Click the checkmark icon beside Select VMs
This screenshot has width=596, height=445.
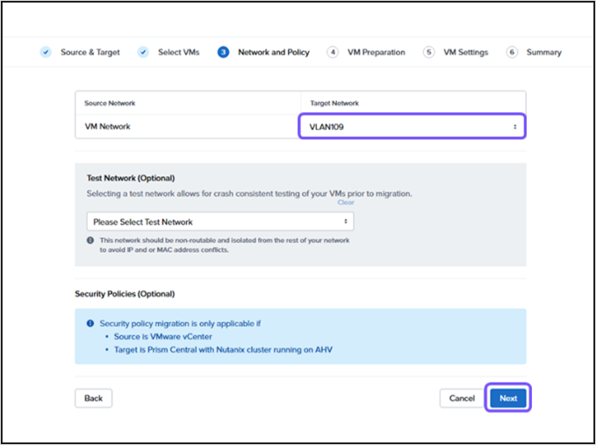tap(143, 52)
